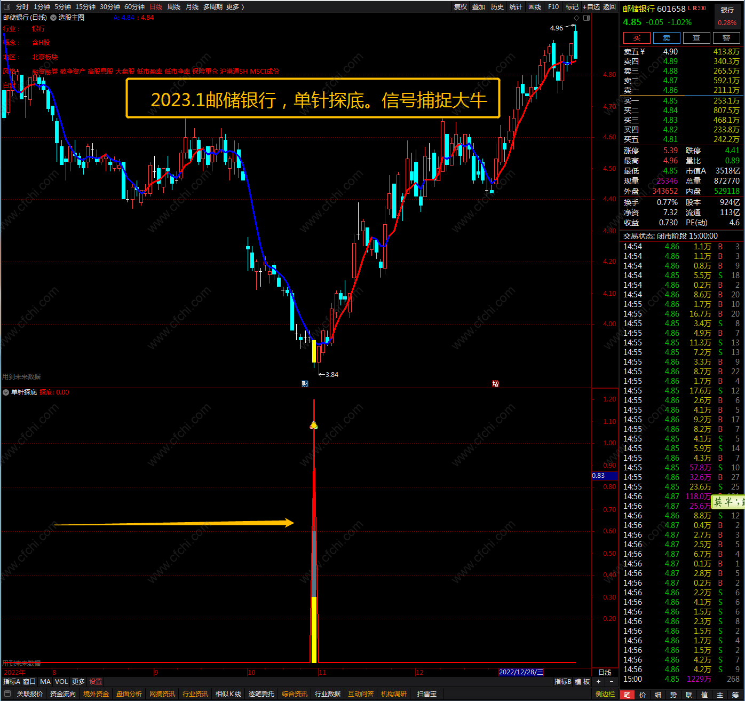Click the 财 marker on the chart
745x701 pixels.
305,383
